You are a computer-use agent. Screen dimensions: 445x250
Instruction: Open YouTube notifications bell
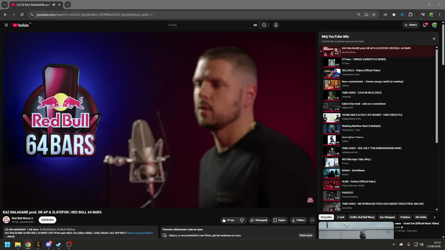(425, 25)
